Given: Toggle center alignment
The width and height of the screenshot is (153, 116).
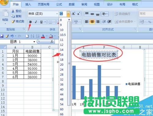Looking at the screenshot, I should [92, 22].
